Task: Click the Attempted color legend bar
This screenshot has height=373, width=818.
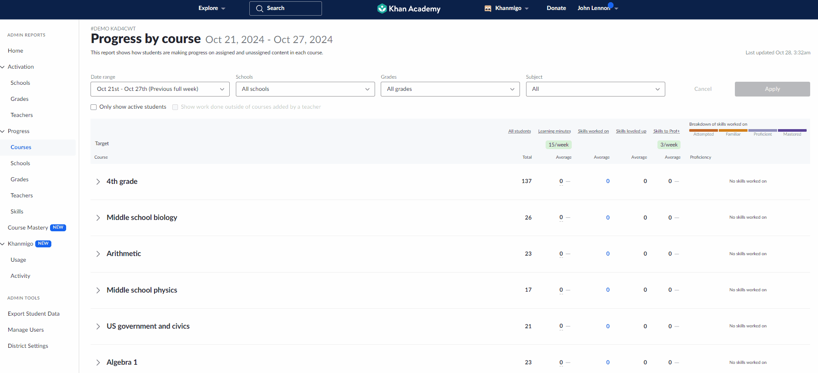Action: (x=704, y=130)
